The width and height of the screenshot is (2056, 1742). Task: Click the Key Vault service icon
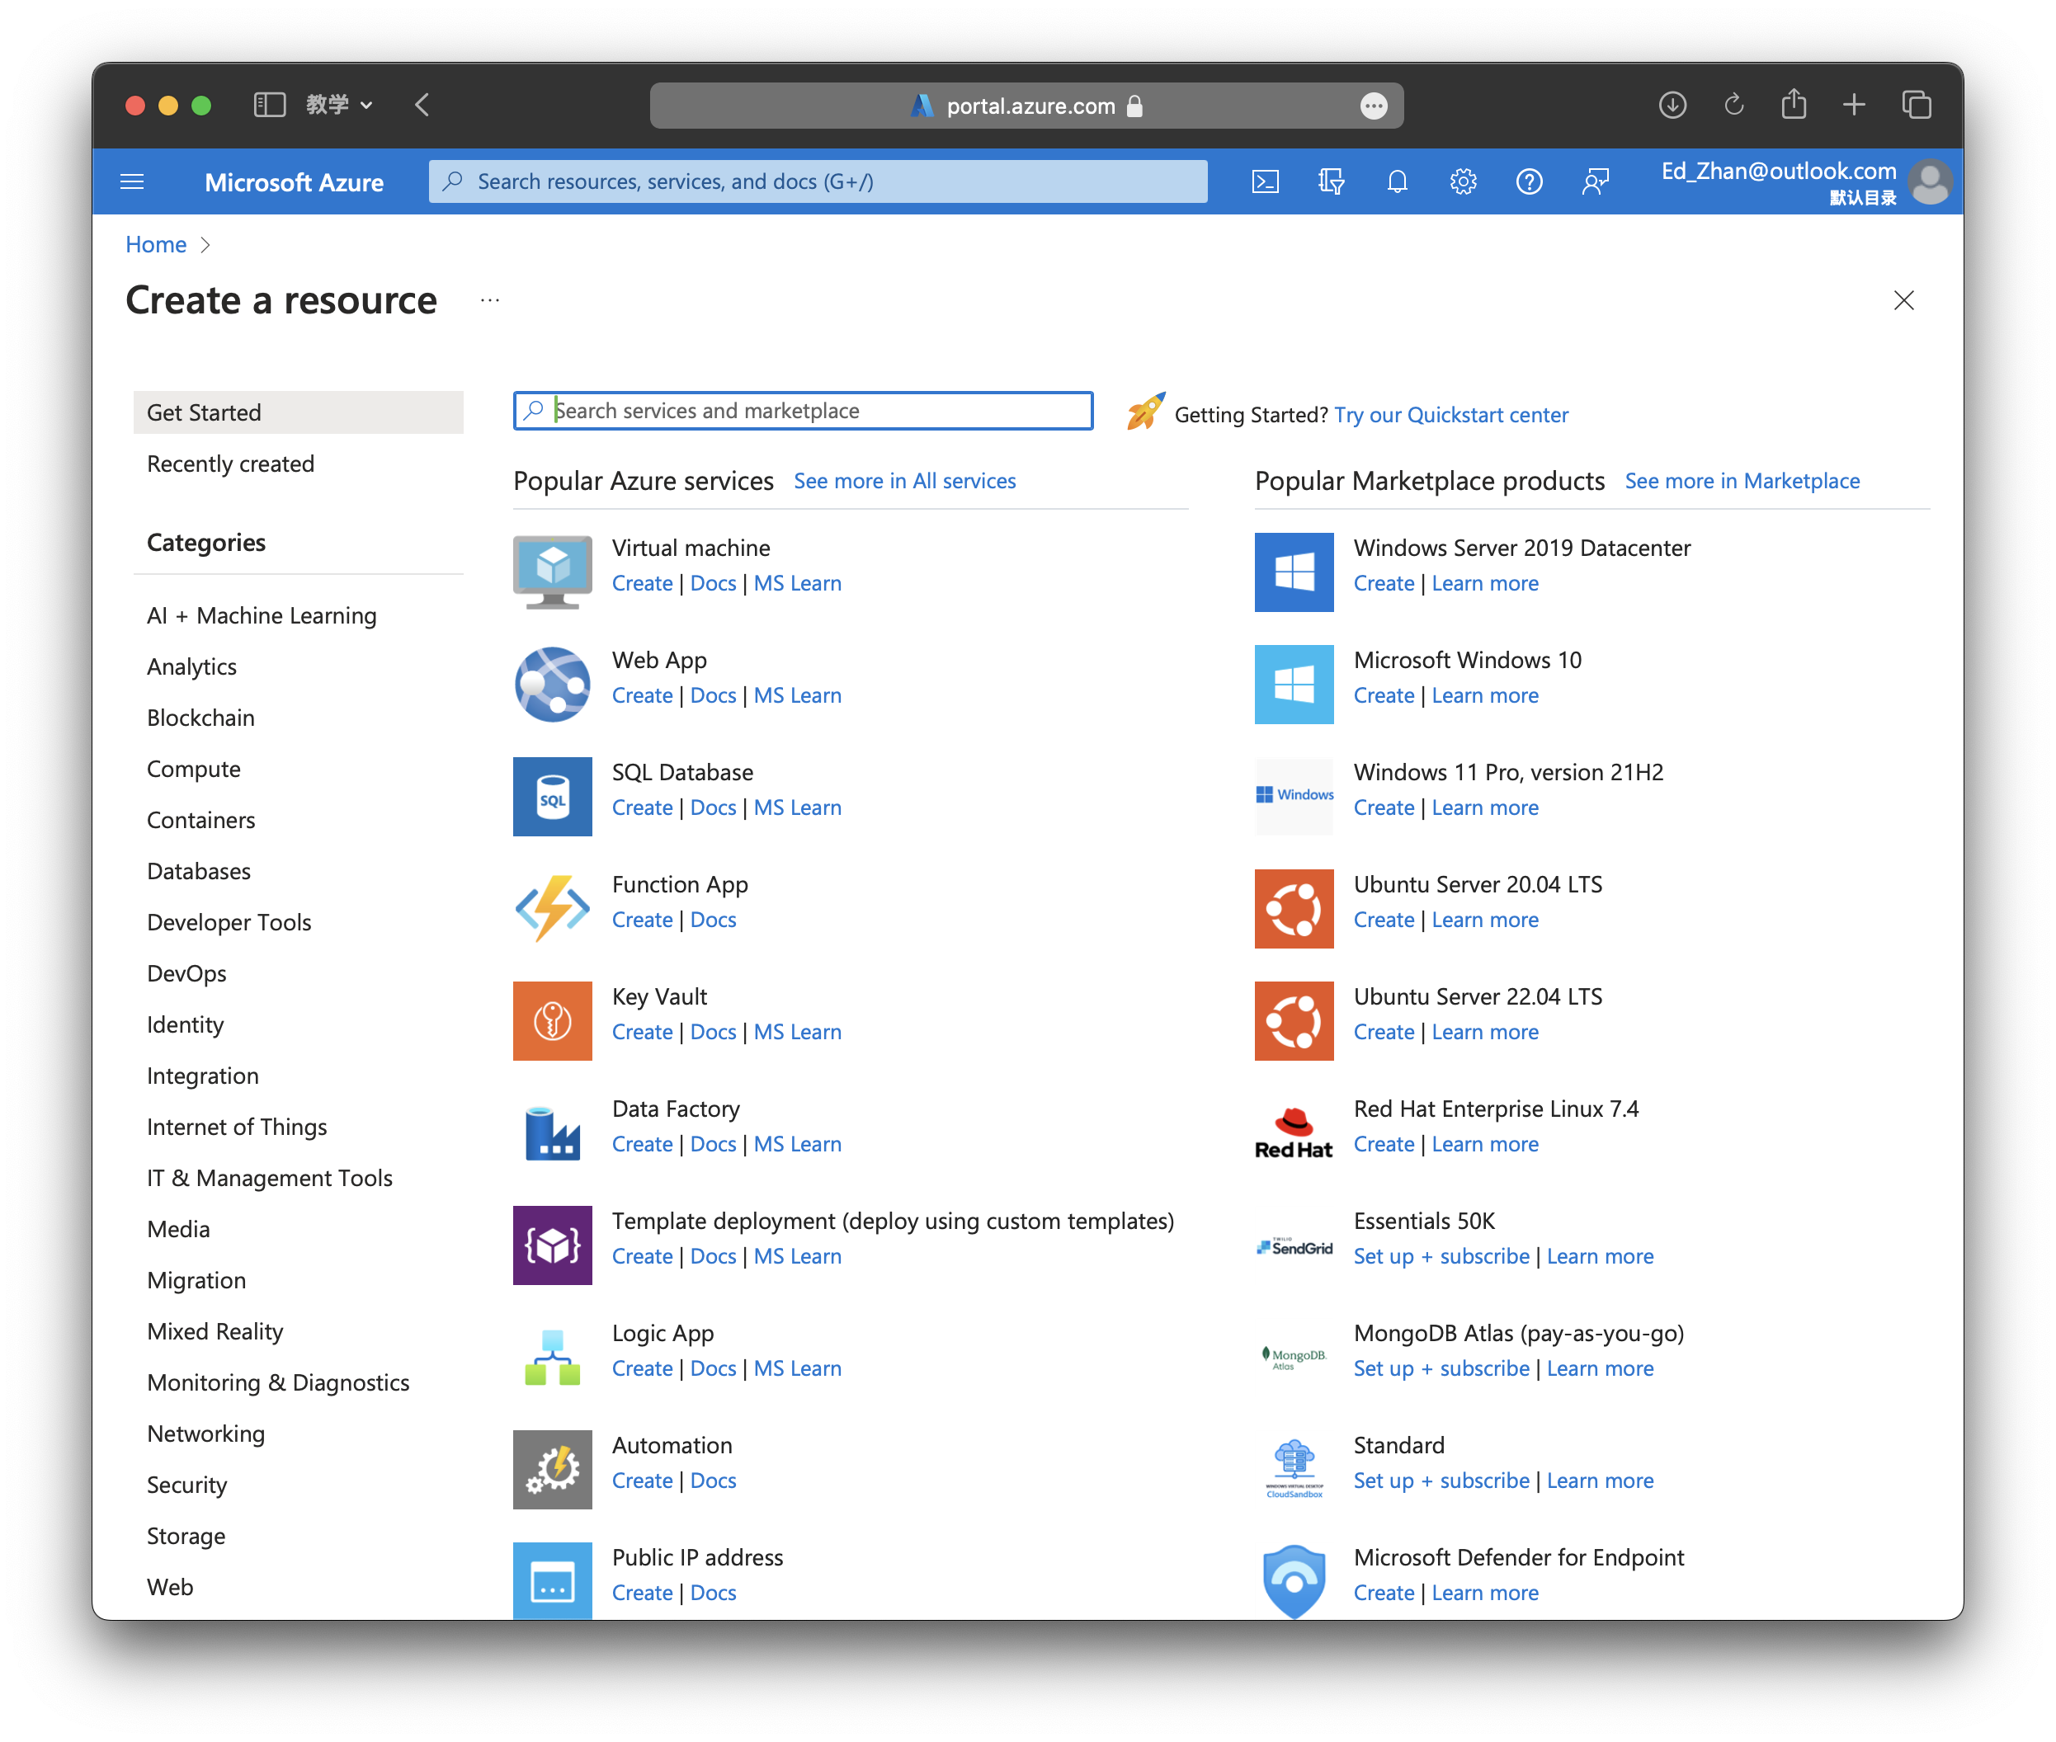(552, 1021)
